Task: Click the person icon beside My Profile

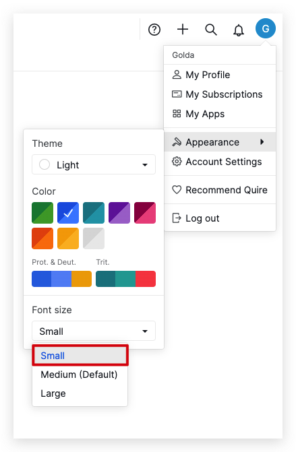Action: pyautogui.click(x=177, y=75)
